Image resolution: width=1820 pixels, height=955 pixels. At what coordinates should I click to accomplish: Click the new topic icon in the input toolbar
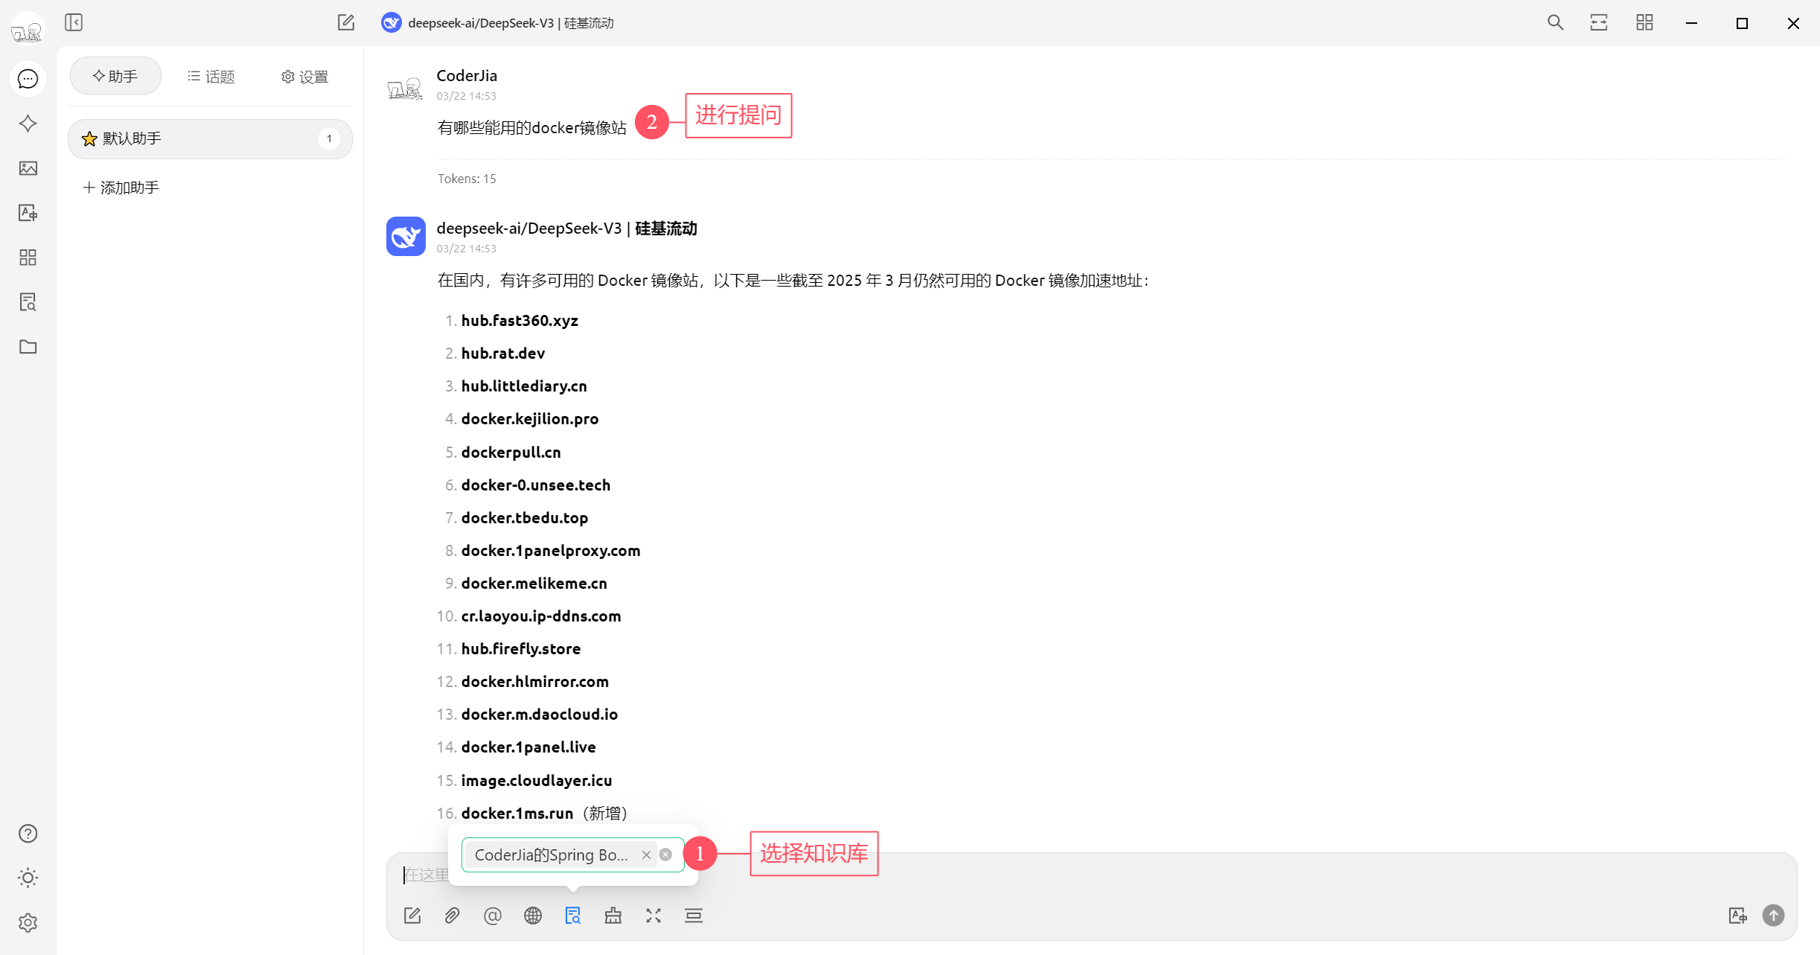(412, 916)
